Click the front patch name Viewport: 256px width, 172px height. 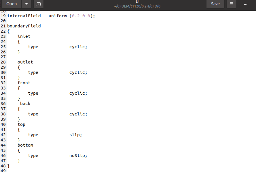pos(24,83)
